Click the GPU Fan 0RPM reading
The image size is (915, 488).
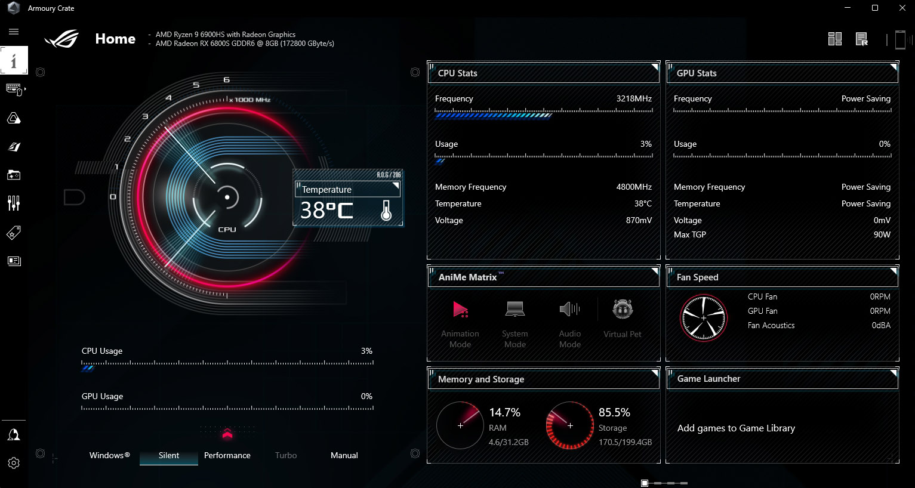(880, 311)
